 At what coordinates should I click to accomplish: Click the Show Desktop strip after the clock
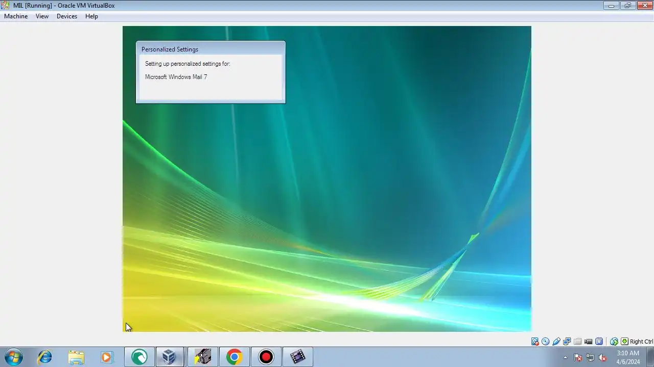[x=650, y=357]
